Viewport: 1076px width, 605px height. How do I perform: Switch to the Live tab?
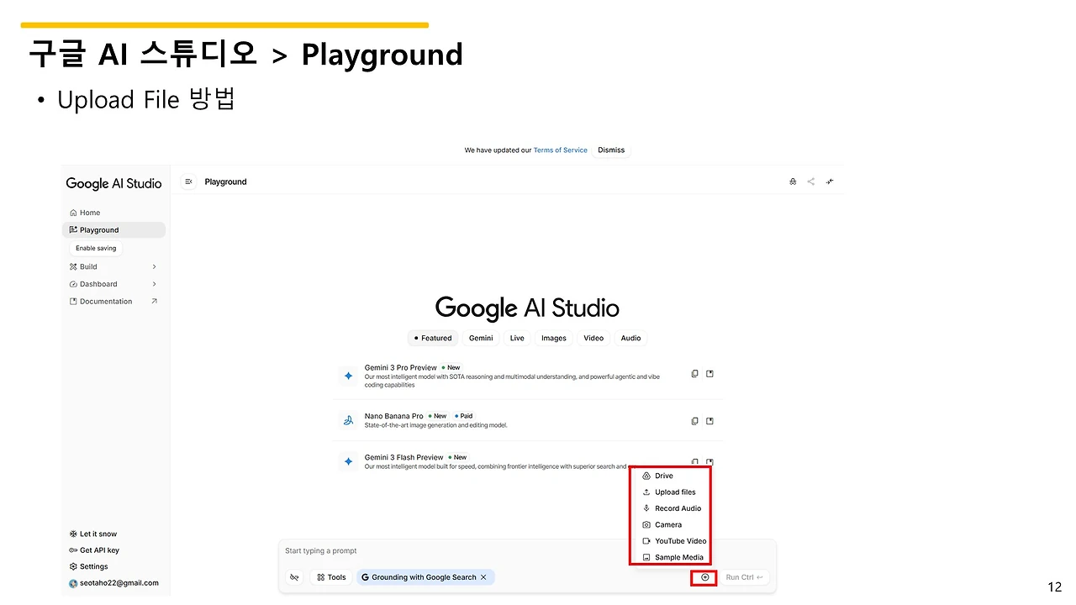point(517,338)
